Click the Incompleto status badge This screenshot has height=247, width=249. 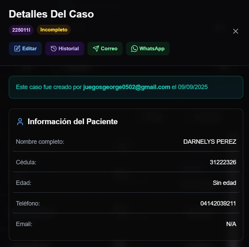(54, 30)
